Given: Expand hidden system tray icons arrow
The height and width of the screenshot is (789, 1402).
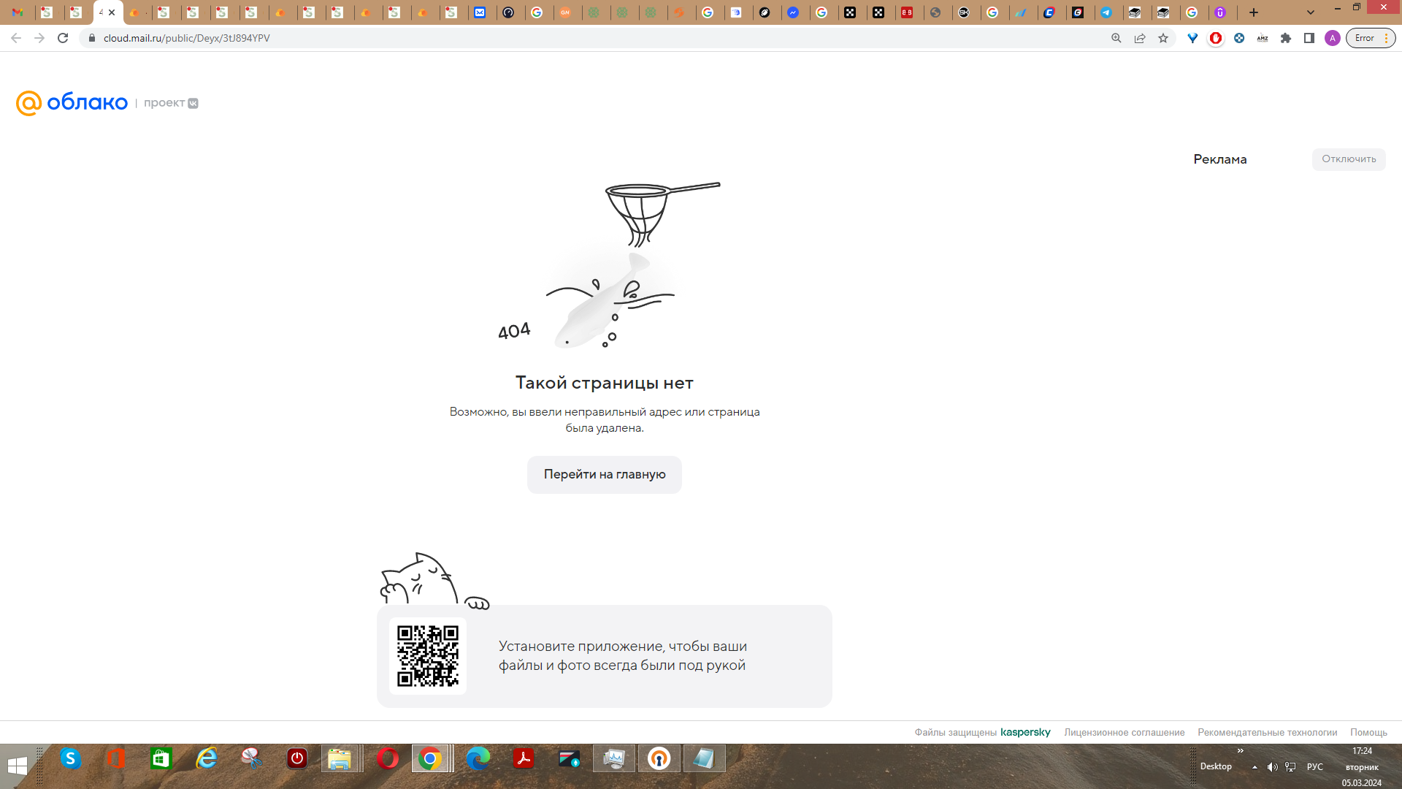Looking at the screenshot, I should 1254,767.
